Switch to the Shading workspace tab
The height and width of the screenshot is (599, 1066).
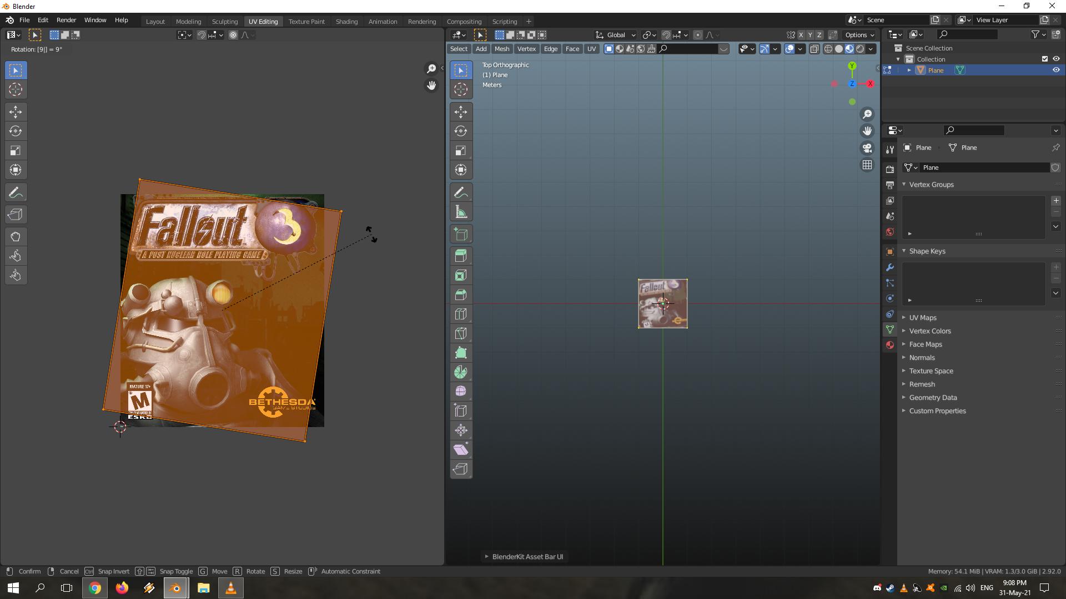pos(346,22)
